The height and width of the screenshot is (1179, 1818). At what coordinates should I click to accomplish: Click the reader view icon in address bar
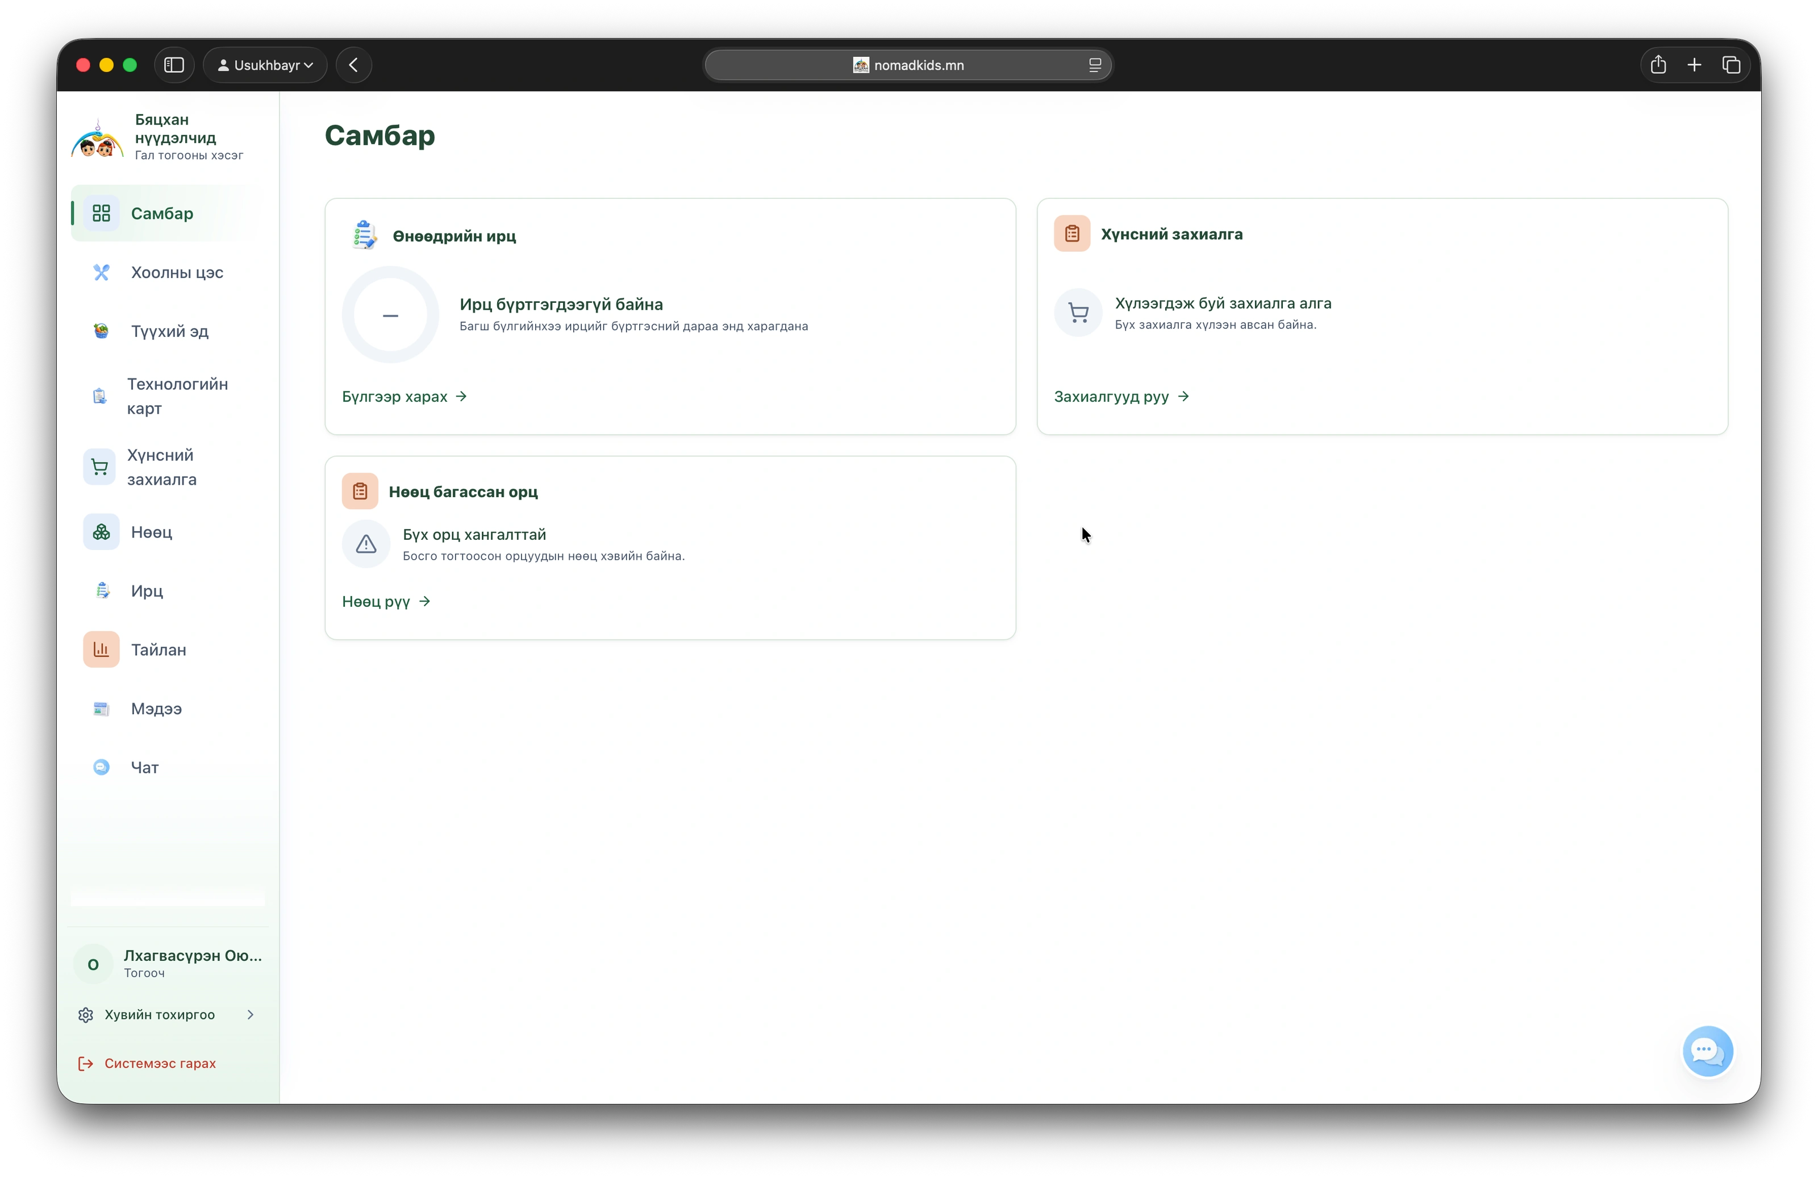click(1095, 65)
